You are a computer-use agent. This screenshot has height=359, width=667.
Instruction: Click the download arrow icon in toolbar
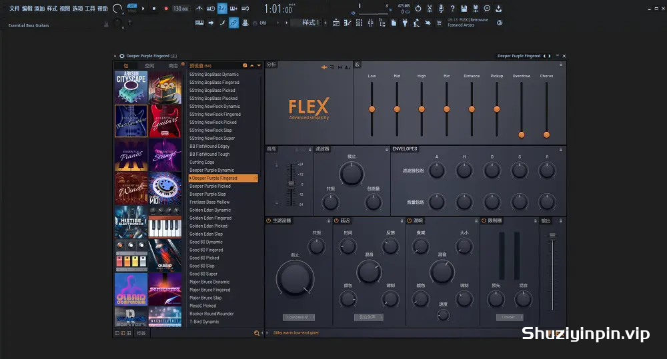pos(498,9)
